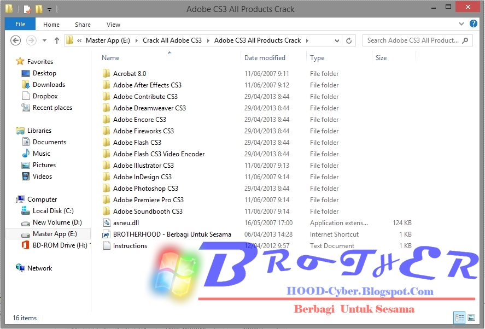Select Adobe Flash CS3 Video Encoder folder icon
The width and height of the screenshot is (485, 329).
[x=106, y=154]
